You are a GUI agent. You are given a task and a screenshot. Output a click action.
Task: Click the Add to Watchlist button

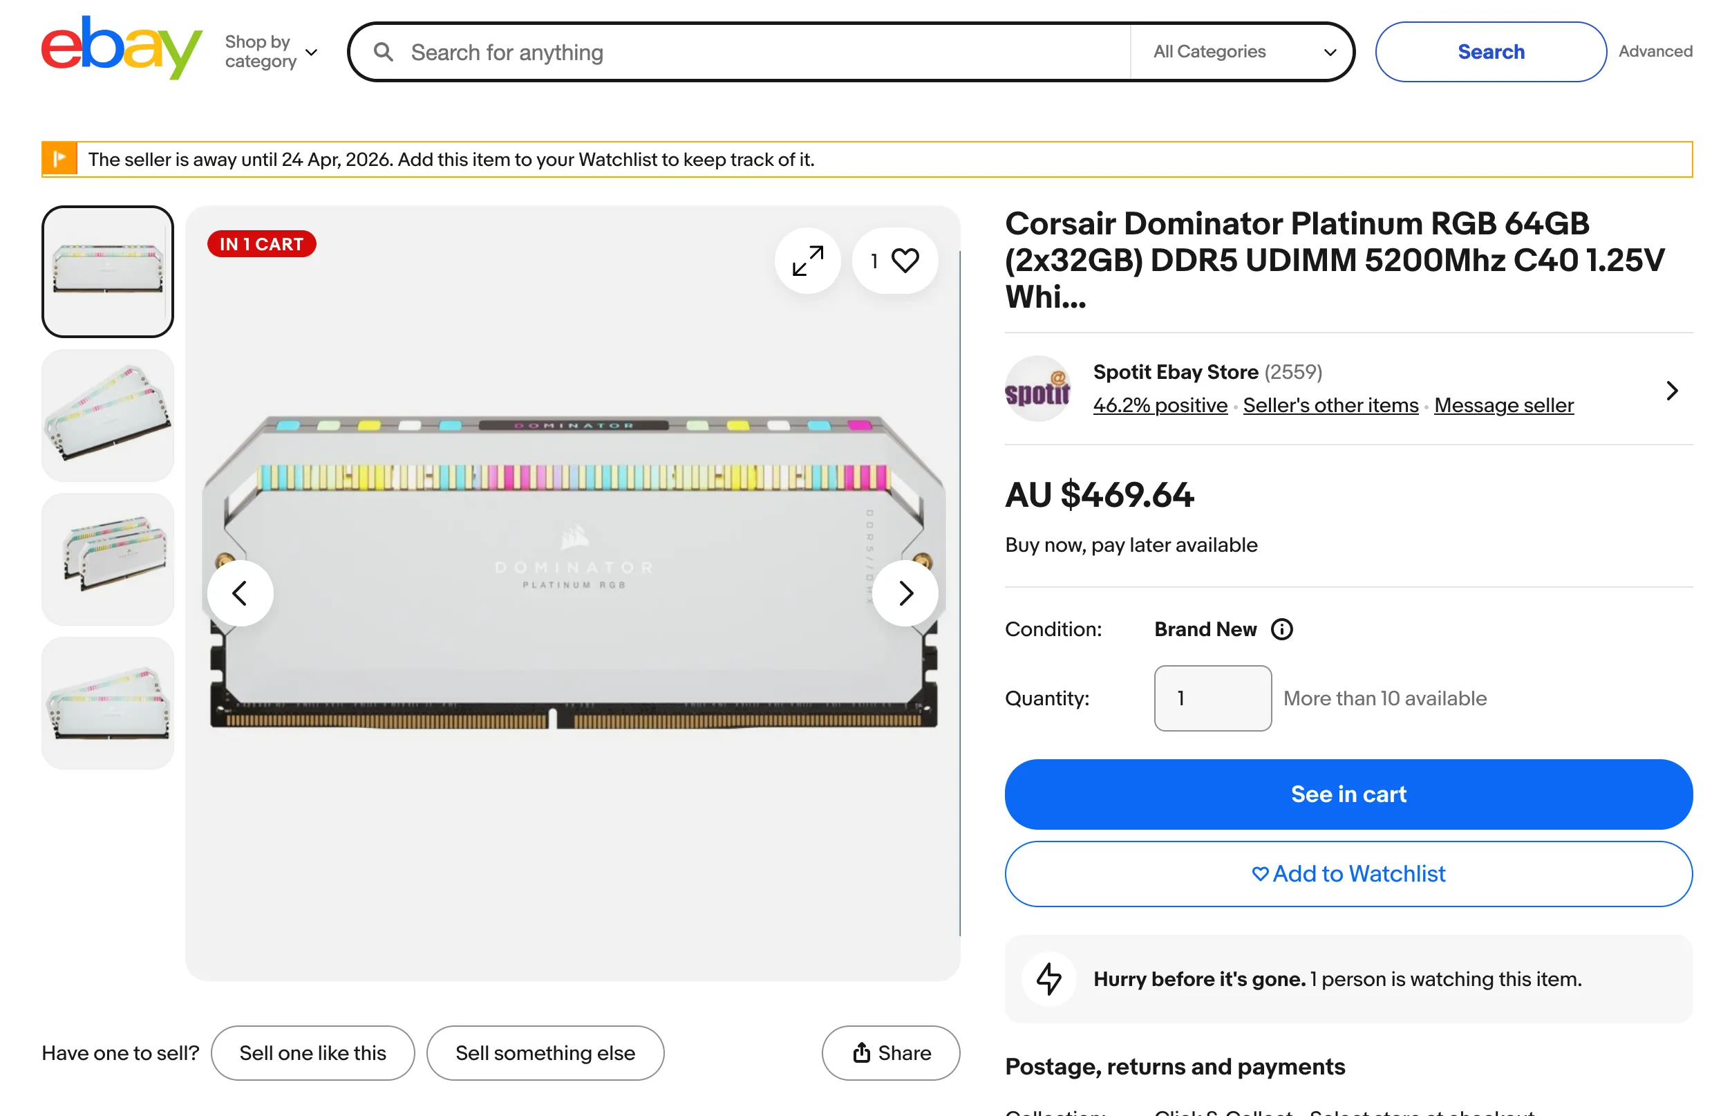coord(1348,874)
